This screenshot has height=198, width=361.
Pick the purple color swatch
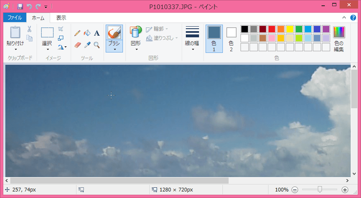tap(326, 29)
